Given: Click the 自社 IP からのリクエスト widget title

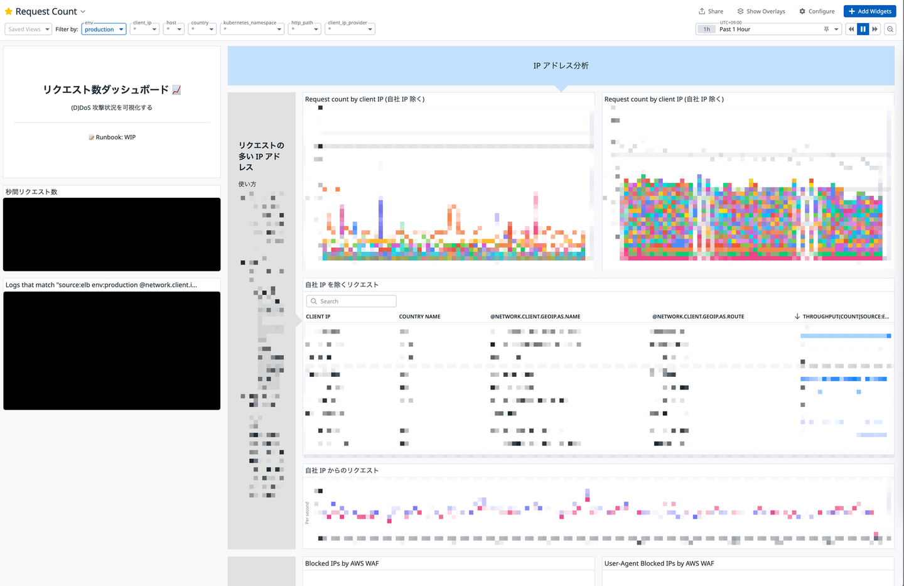Looking at the screenshot, I should tap(342, 470).
